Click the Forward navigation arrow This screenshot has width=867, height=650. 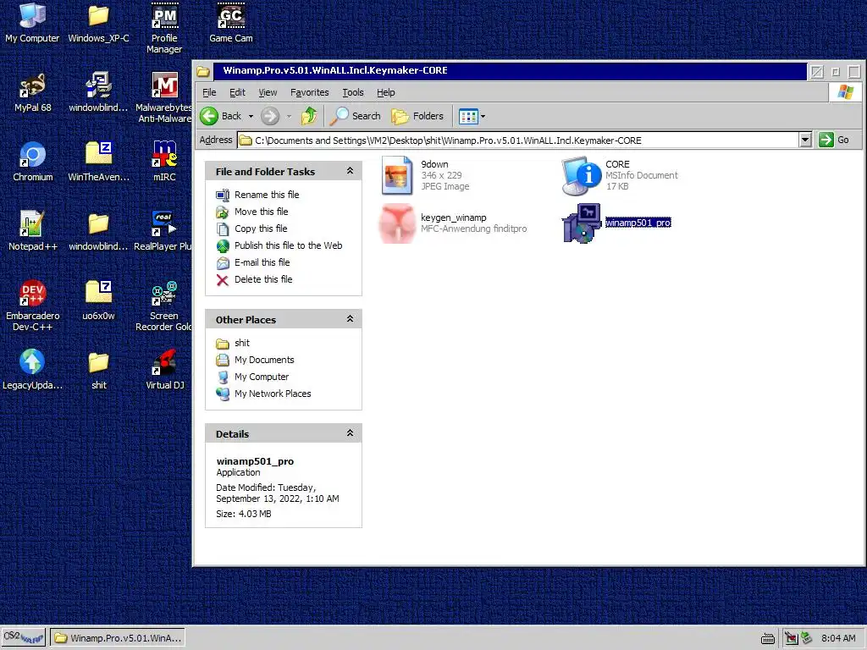pos(270,116)
